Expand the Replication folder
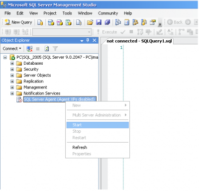This screenshot has height=191, width=199. (x=12, y=81)
